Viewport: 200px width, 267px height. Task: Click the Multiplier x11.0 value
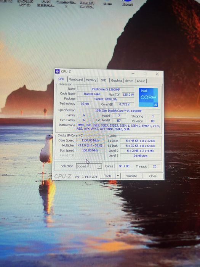[90, 145]
